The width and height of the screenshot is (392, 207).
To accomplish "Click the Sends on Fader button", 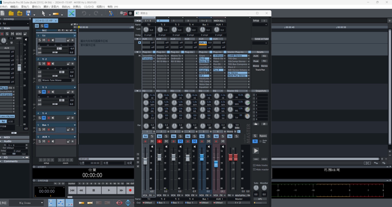I will click(261, 39).
